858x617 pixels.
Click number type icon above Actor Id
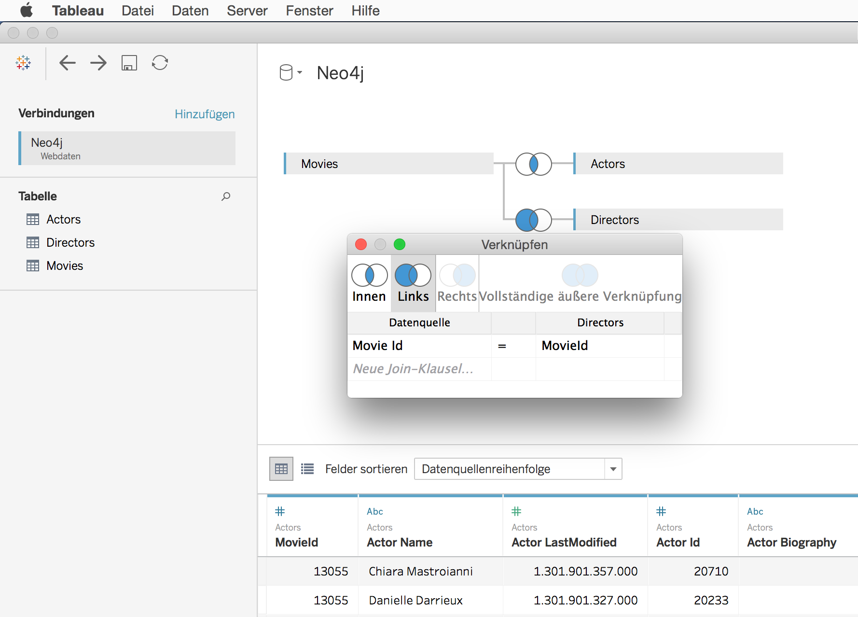[x=661, y=511]
